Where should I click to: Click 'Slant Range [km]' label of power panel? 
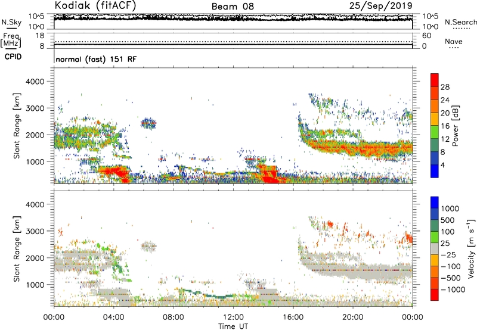coord(17,126)
